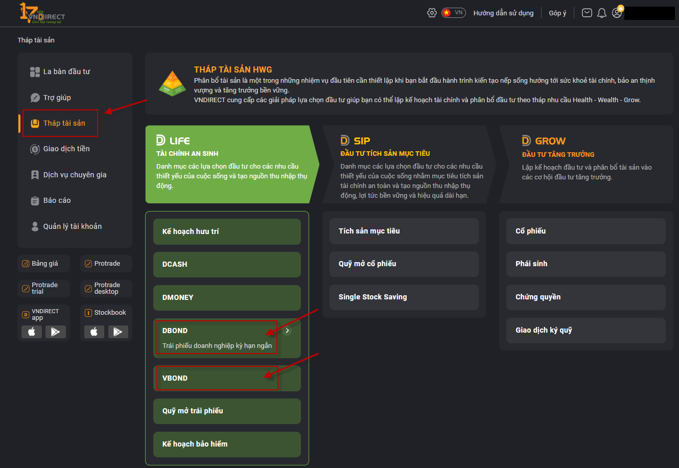The image size is (679, 468).
Task: Click the Protrade desktop circular icon
Action: [88, 289]
